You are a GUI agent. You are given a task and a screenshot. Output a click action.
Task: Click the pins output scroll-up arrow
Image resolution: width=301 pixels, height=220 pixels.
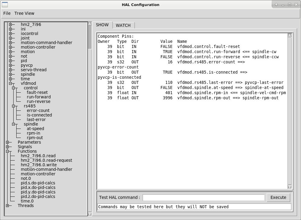pyautogui.click(x=290, y=35)
